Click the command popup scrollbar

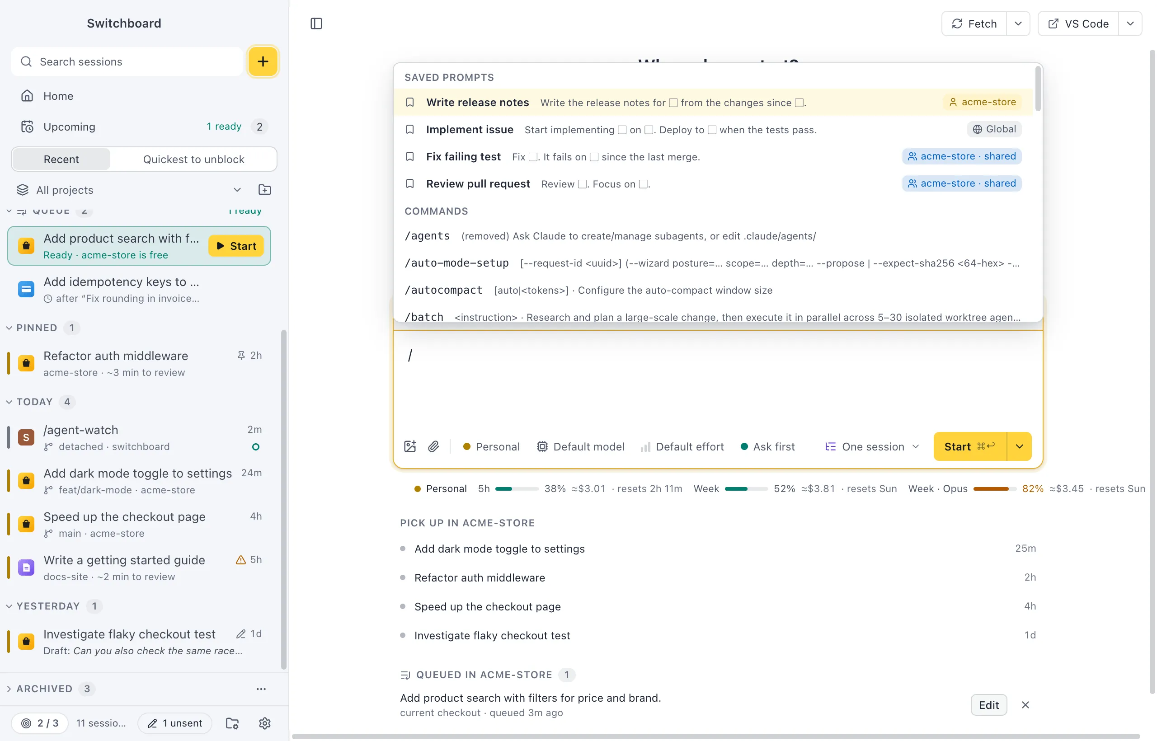click(x=1038, y=89)
